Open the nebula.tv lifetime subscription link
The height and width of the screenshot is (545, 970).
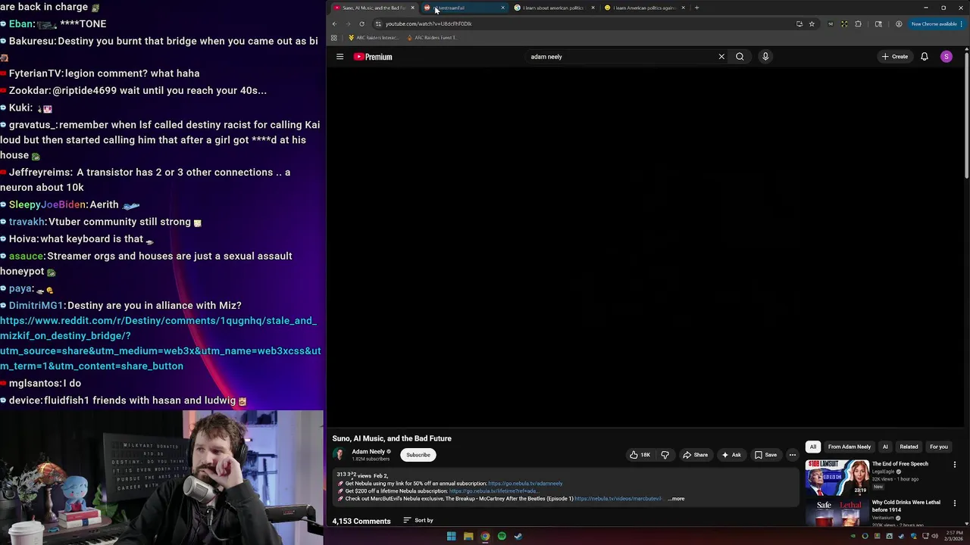(x=493, y=491)
